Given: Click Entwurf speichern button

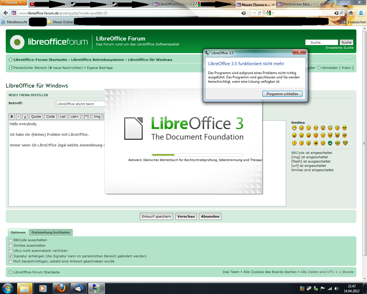Looking at the screenshot, I should click(x=157, y=216).
